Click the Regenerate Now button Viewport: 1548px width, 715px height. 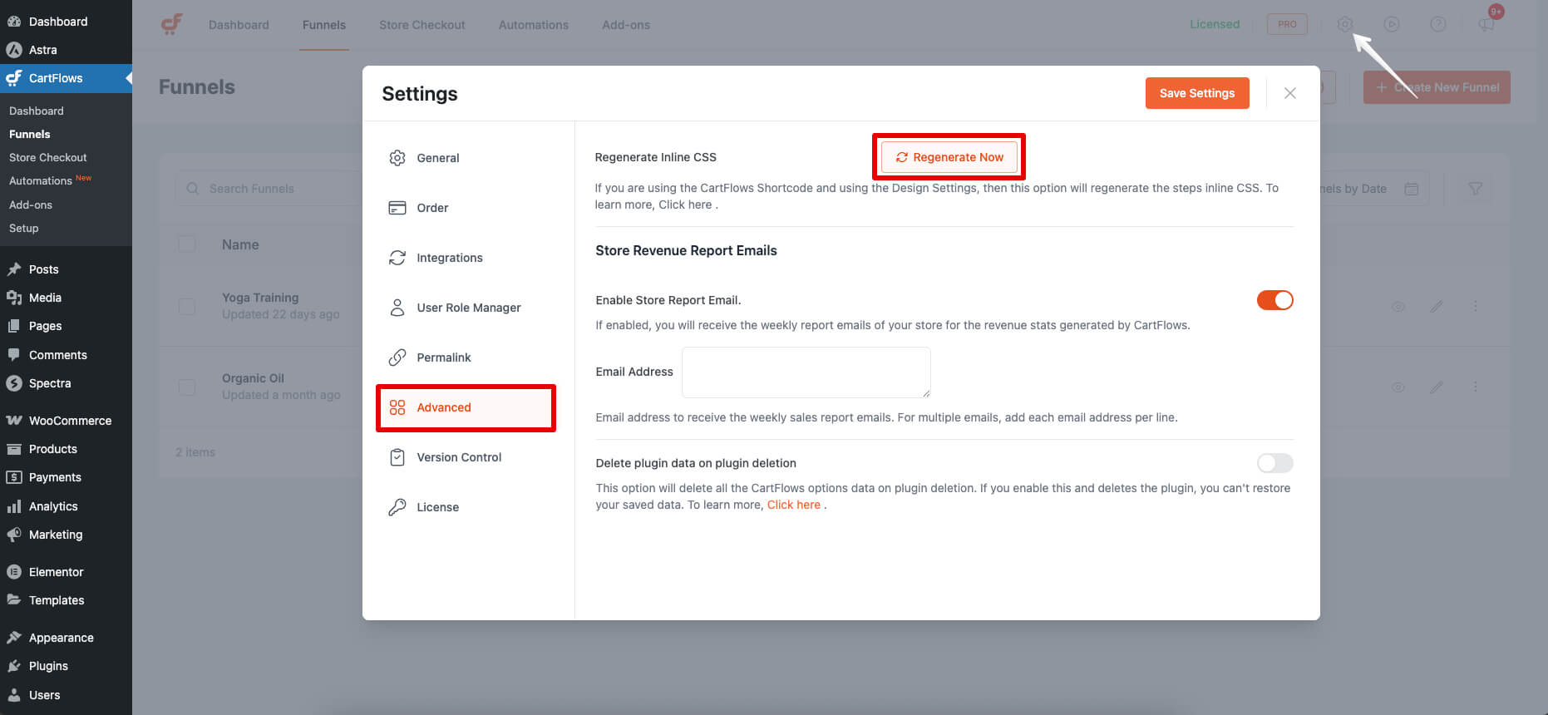pos(949,157)
